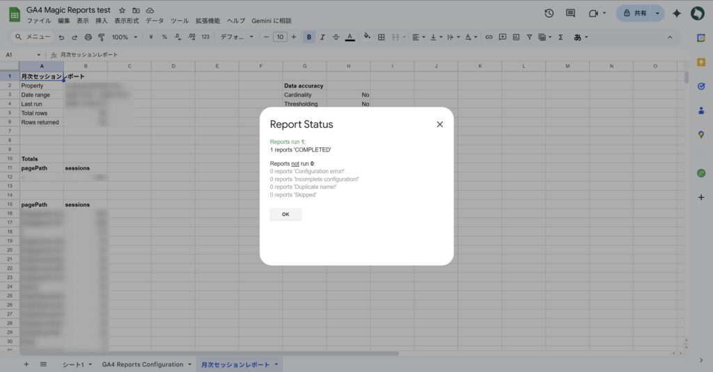713x372 pixels.
Task: Toggle bold formatting
Action: [x=308, y=38]
